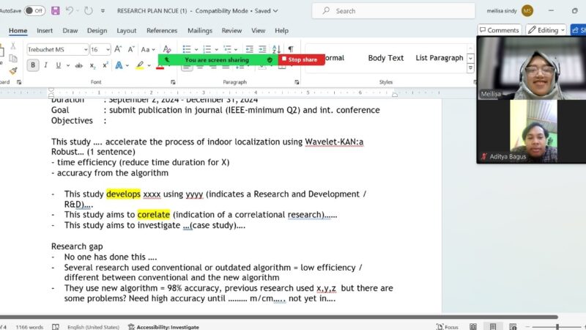Image resolution: width=586 pixels, height=330 pixels.
Task: Toggle Bold formatting
Action: coord(33,65)
